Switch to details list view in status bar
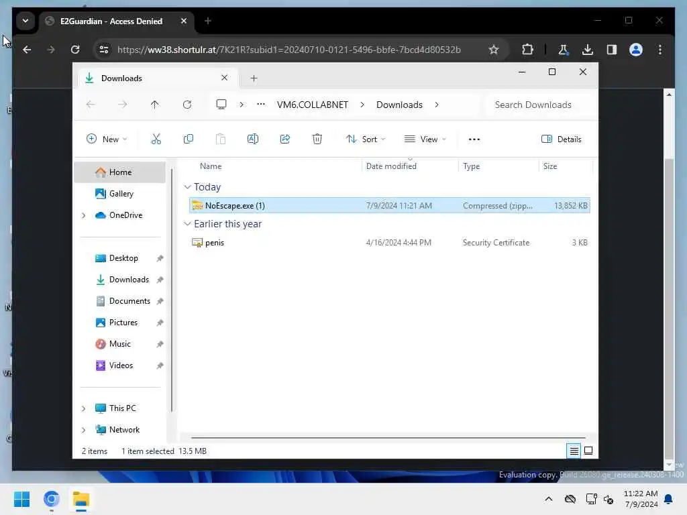 pyautogui.click(x=574, y=451)
